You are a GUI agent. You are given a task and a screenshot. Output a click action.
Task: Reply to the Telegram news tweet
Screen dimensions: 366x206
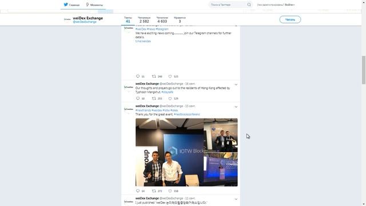(138, 76)
